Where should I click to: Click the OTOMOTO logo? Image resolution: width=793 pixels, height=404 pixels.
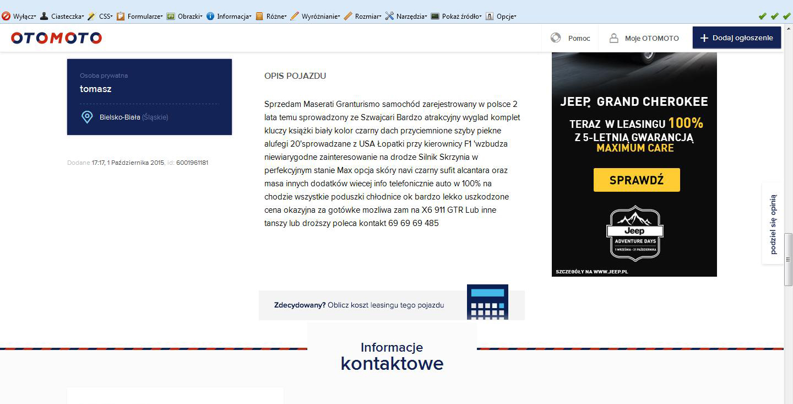[x=56, y=38]
